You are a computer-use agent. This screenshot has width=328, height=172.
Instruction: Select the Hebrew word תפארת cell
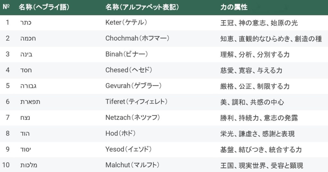(29, 102)
